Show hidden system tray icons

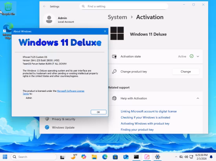(176, 157)
